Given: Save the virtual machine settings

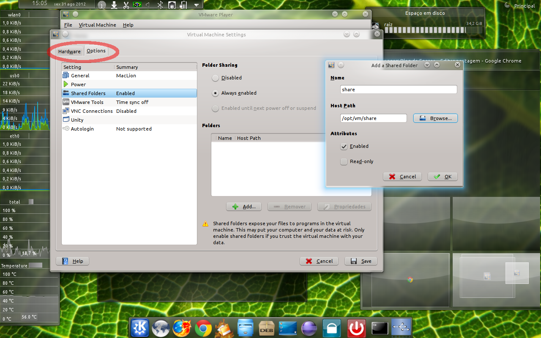Looking at the screenshot, I should (x=361, y=261).
